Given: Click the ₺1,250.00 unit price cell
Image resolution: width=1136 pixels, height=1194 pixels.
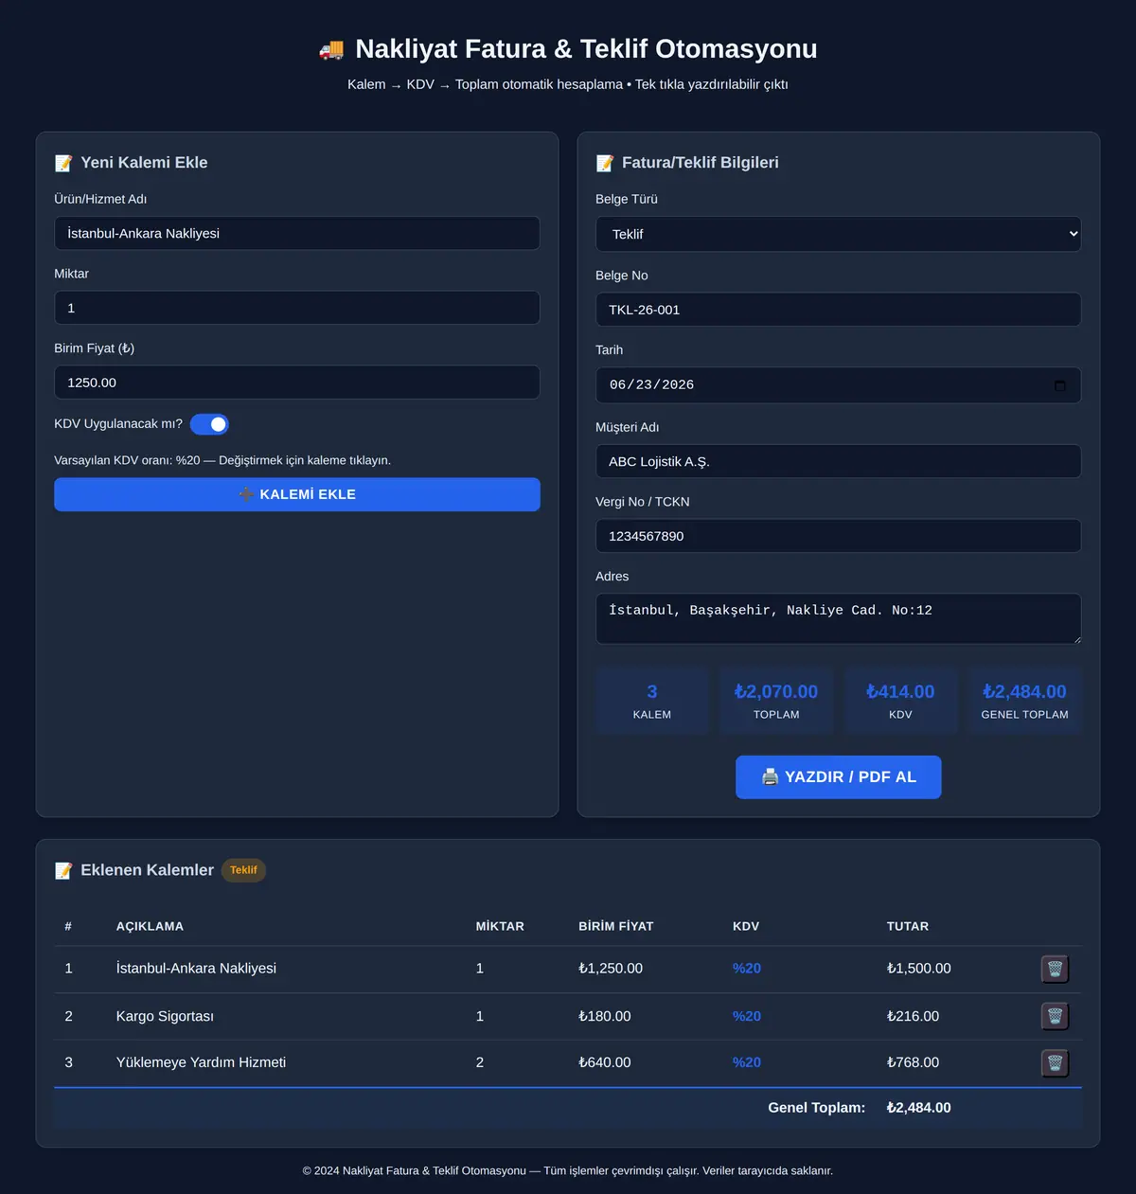Looking at the screenshot, I should point(611,969).
